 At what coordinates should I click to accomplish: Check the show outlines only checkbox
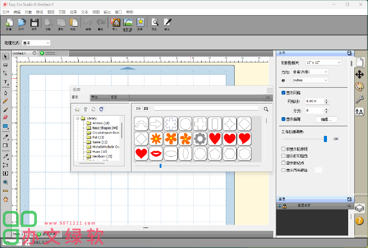(283, 149)
